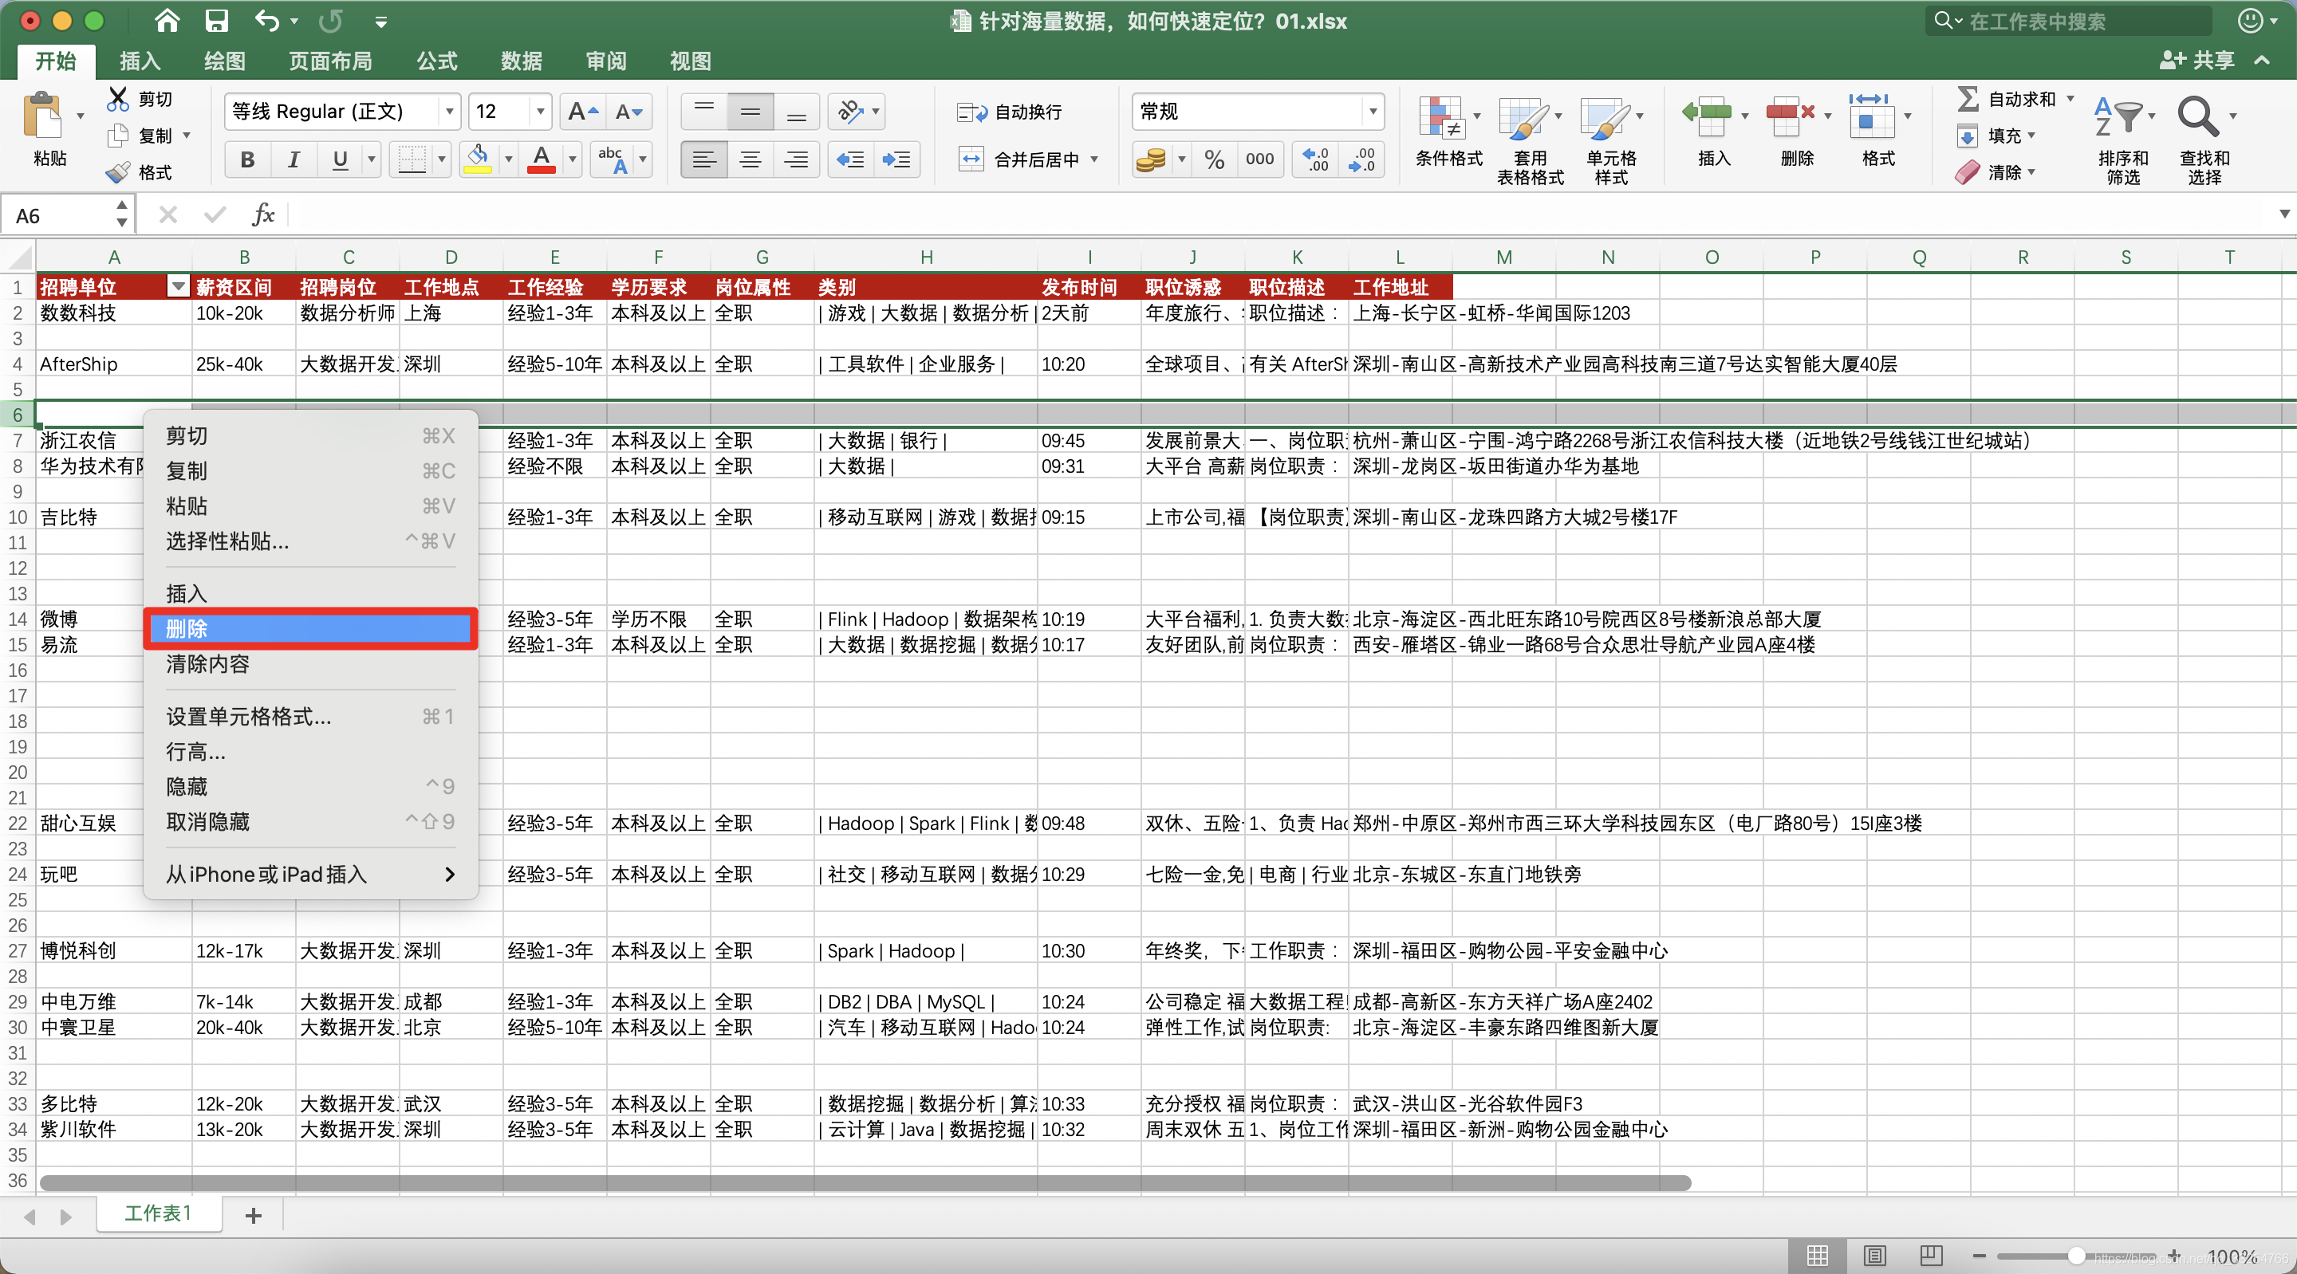Click the Save icon in title bar
Screen dimensions: 2297x1274
[x=217, y=21]
